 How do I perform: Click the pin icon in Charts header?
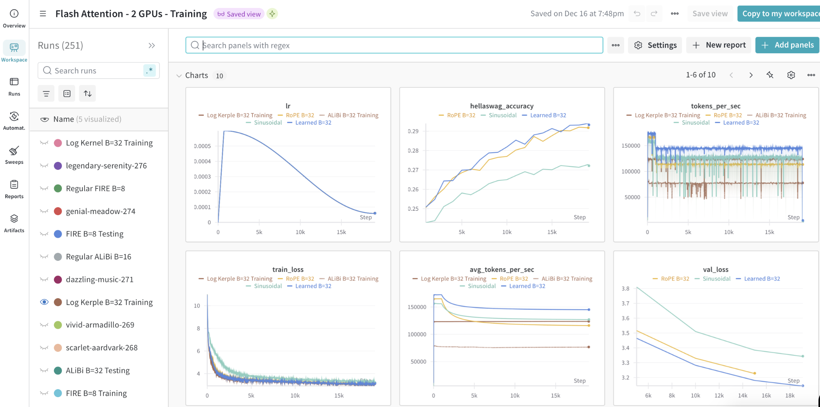tap(770, 75)
